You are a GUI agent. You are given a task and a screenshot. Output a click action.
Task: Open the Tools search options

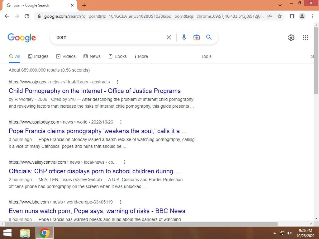[206, 56]
